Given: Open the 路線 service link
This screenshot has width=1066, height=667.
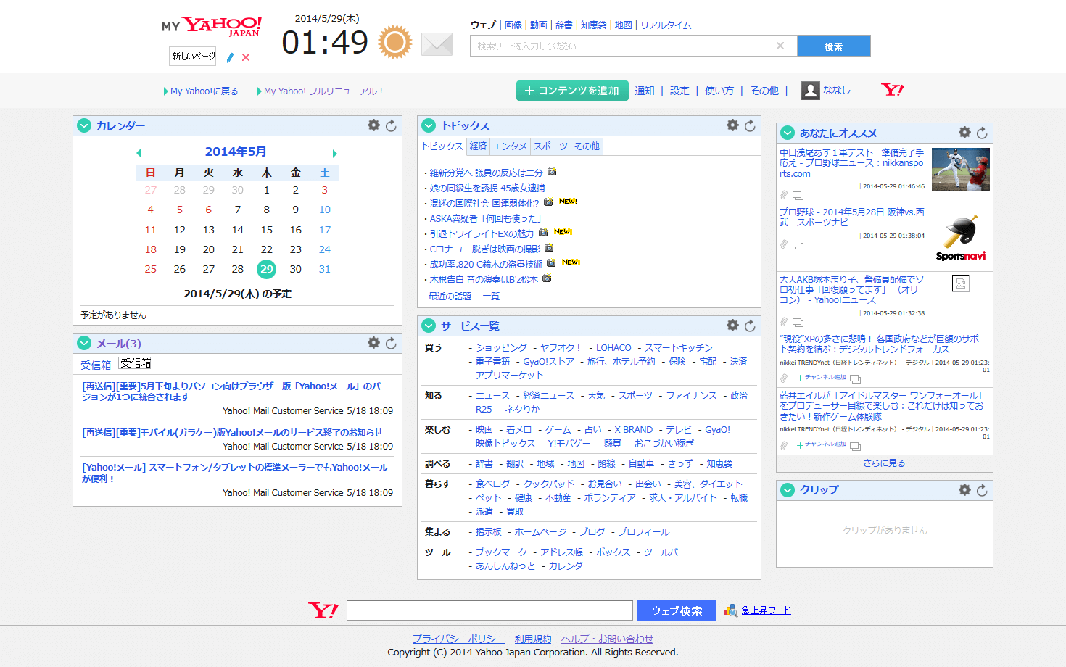Looking at the screenshot, I should pyautogui.click(x=606, y=463).
